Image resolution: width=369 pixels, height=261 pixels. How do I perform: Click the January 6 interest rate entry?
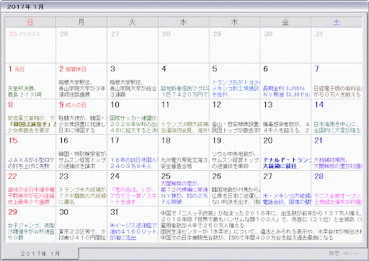pyautogui.click(x=286, y=92)
